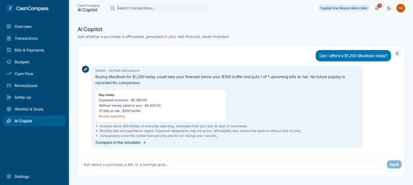Click the Settings gear icon
The height and width of the screenshot is (185, 413).
(x=9, y=177)
